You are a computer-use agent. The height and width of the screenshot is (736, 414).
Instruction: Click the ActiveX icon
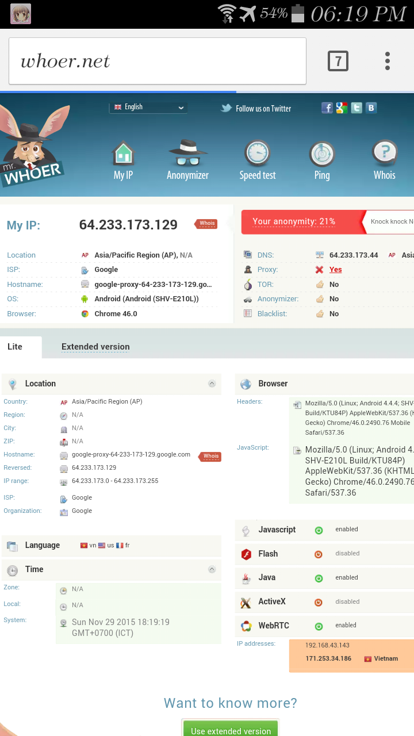tap(246, 603)
